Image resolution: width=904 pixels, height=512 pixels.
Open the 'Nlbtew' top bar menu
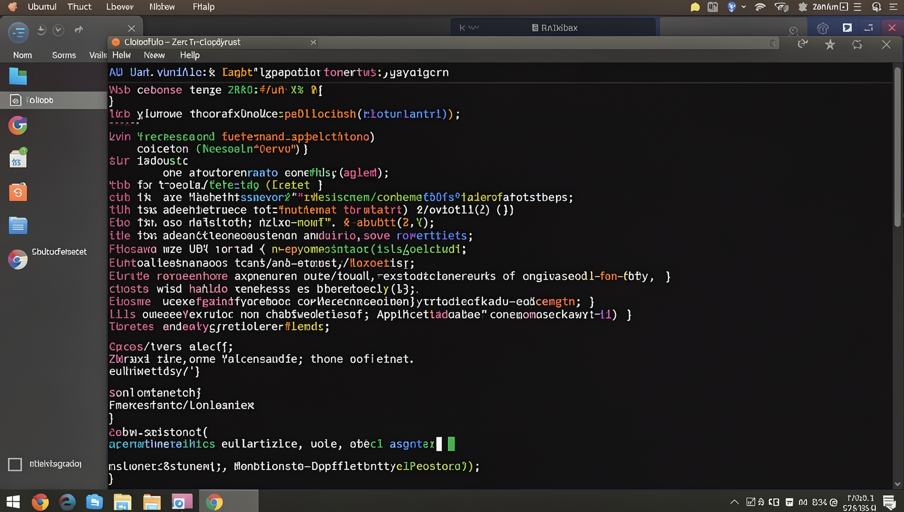coord(162,7)
